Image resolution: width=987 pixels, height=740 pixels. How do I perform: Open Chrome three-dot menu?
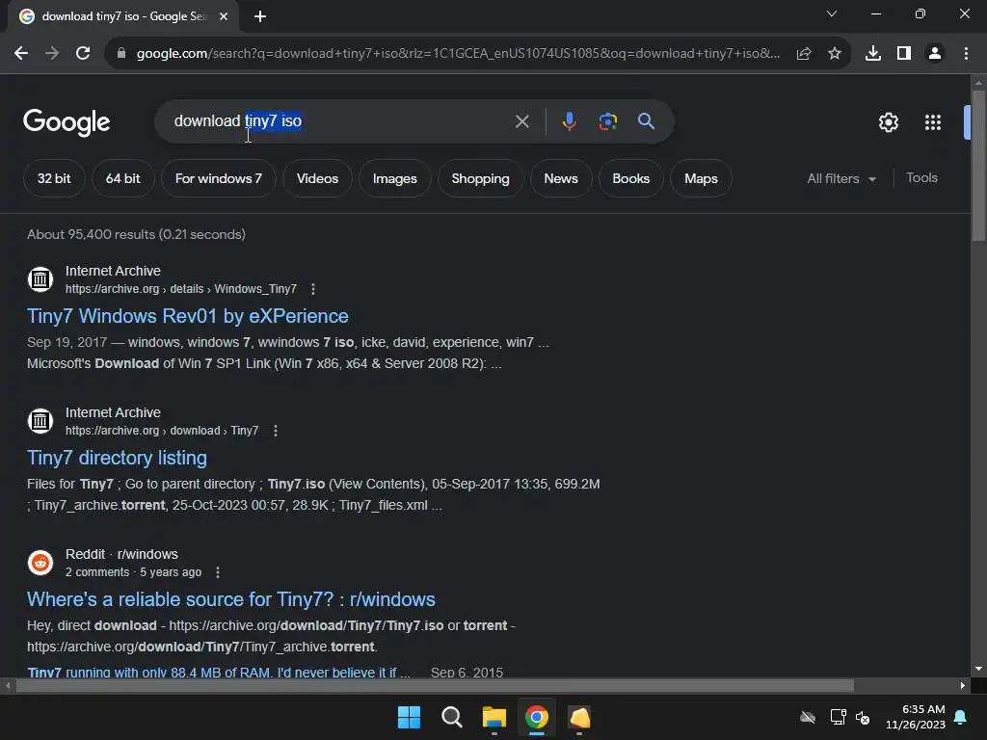coord(966,54)
